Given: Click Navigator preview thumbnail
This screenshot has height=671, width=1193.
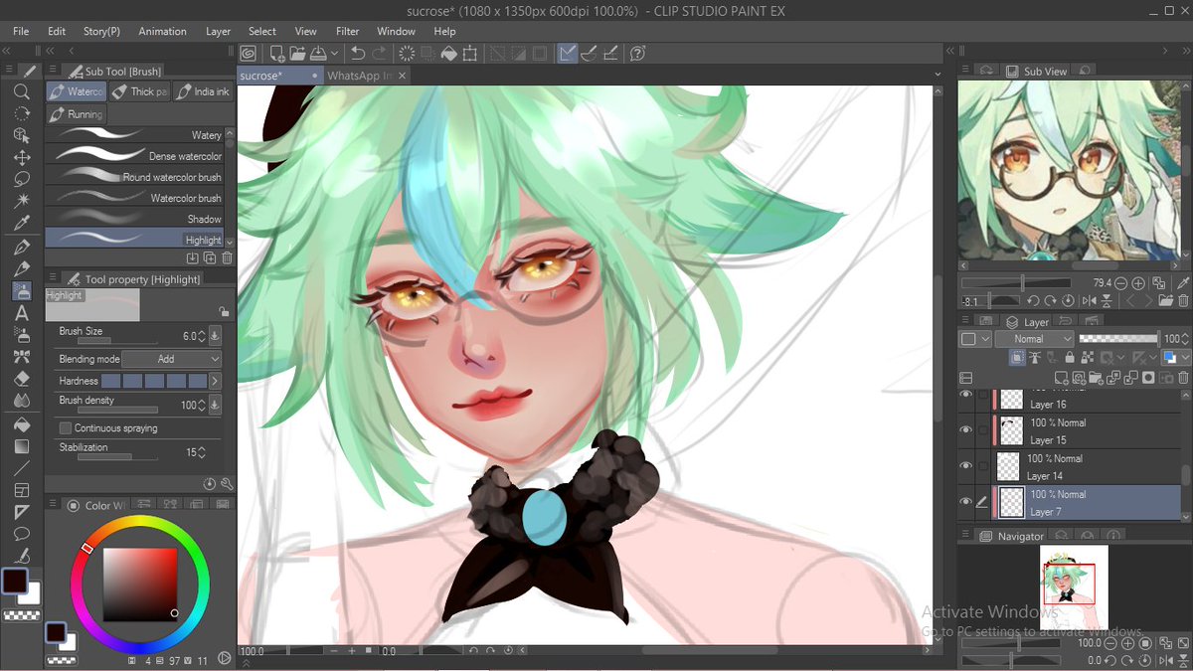Looking at the screenshot, I should 1074,586.
